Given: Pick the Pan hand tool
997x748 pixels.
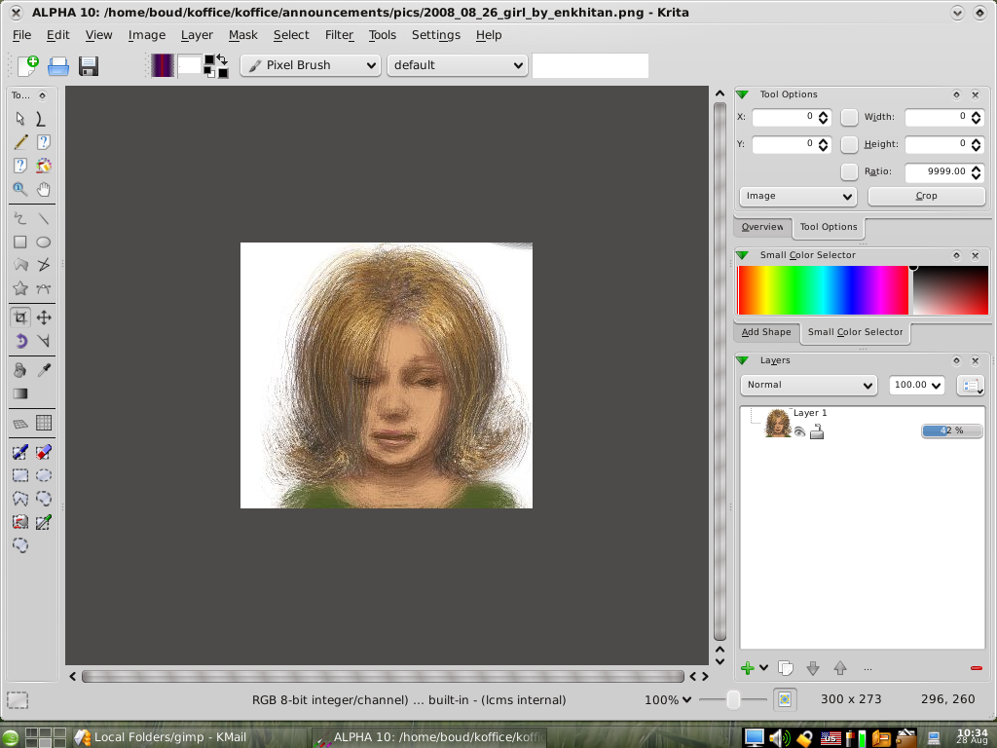Looking at the screenshot, I should 44,189.
